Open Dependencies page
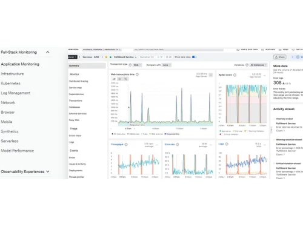Viewport: 303px width, 227px height. point(76,94)
